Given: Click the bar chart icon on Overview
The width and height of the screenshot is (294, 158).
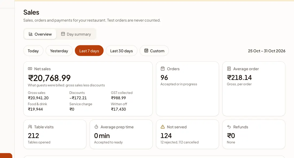Looking at the screenshot, I should tap(30, 34).
